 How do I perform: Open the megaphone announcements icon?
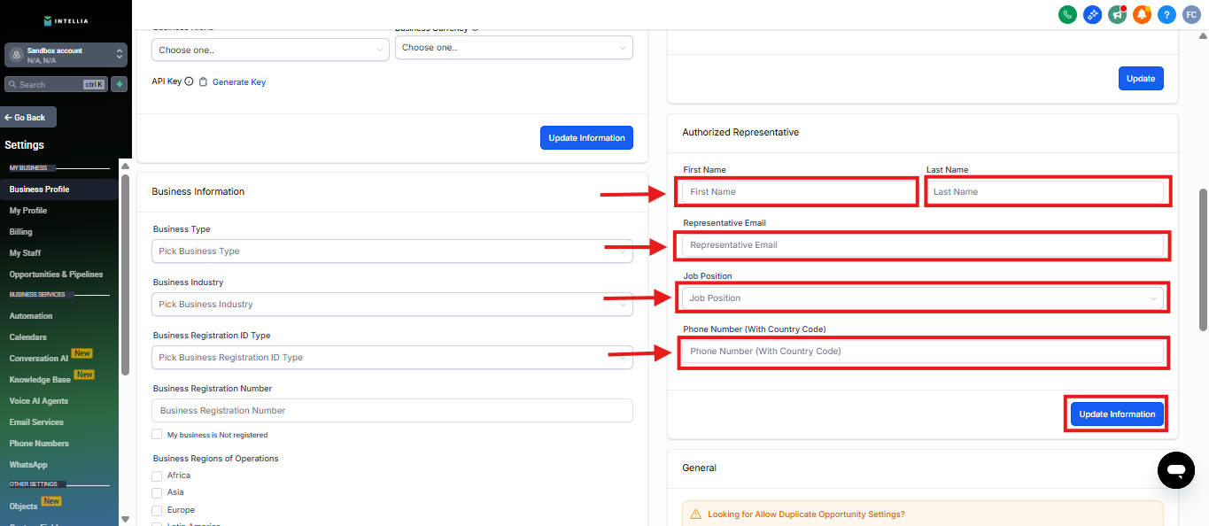coord(1117,14)
